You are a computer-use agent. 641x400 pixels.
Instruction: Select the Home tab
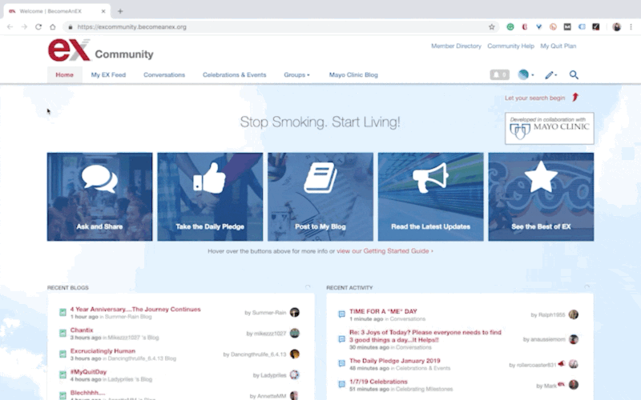pos(65,75)
